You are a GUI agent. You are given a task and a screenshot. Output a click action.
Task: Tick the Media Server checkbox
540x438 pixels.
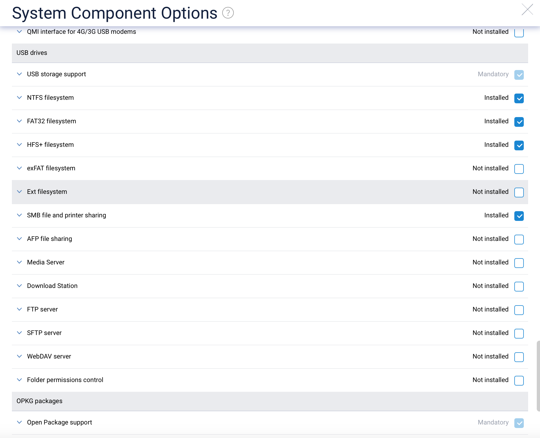tap(519, 263)
